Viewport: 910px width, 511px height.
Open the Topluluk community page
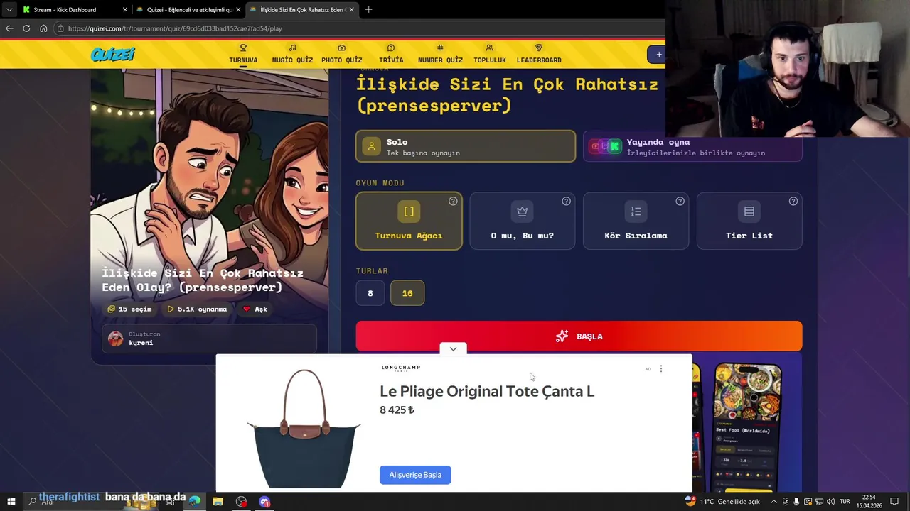[489, 54]
